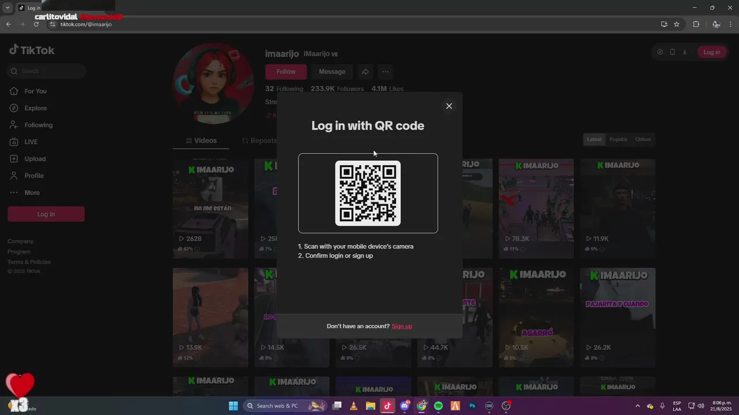Open the video with 13.9K views
This screenshot has width=739, height=415.
coord(210,318)
